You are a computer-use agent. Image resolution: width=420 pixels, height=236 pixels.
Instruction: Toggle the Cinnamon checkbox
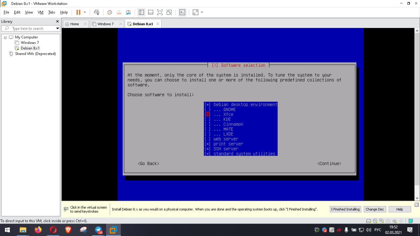pos(207,124)
